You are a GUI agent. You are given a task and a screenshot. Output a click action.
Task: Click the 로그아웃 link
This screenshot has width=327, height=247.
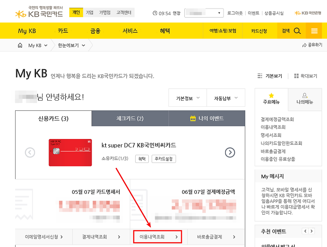tap(235, 13)
